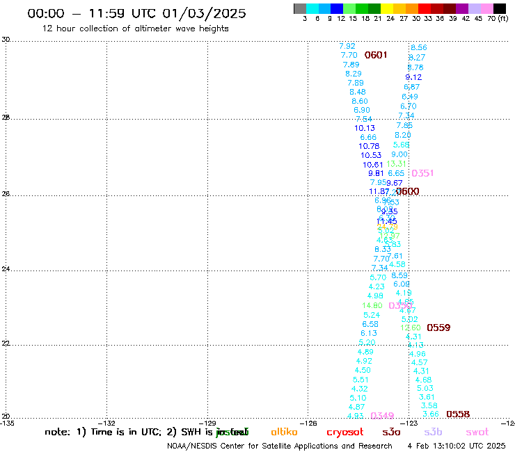Select the 3.66 wave height value
This screenshot has width=515, height=452.
click(431, 414)
